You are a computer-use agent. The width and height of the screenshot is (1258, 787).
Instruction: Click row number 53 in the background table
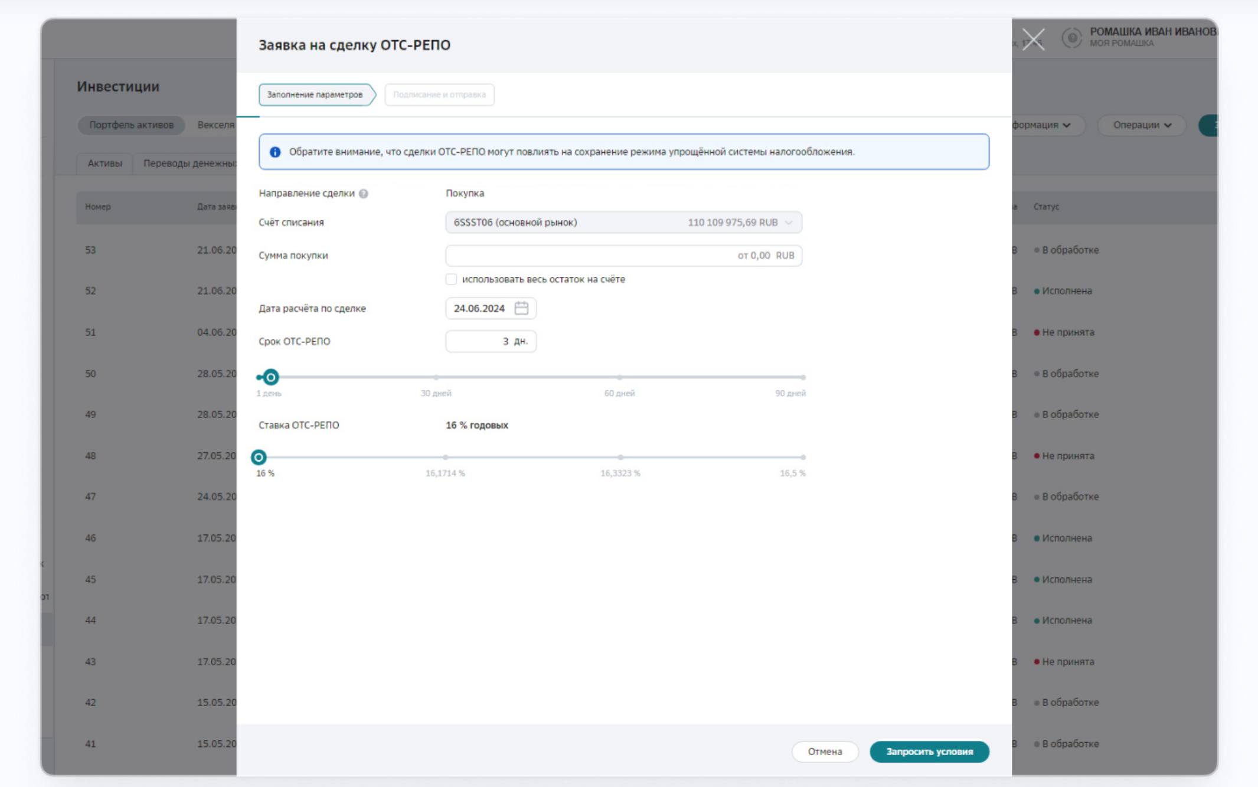tap(90, 250)
